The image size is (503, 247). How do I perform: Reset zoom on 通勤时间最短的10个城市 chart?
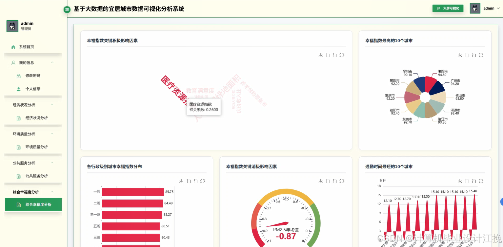(x=474, y=181)
